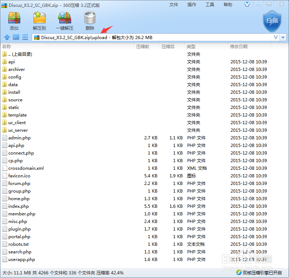
Task: Switch to the large icon view
Action: pyautogui.click(x=16, y=37)
